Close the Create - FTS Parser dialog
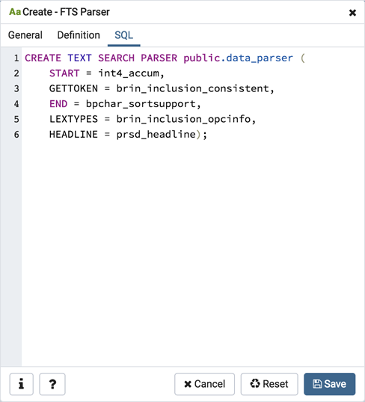 352,12
